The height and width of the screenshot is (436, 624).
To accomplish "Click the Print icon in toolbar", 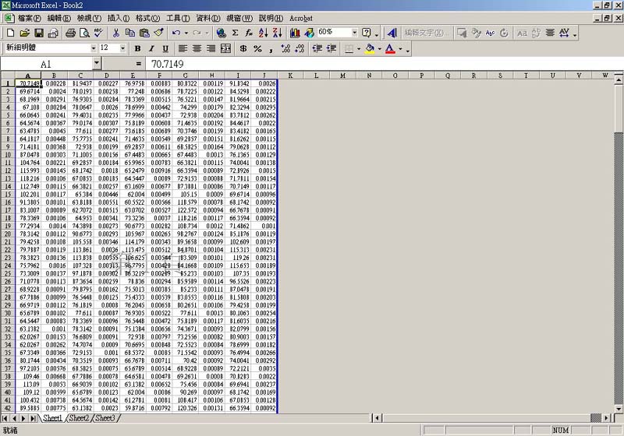I will coord(70,33).
